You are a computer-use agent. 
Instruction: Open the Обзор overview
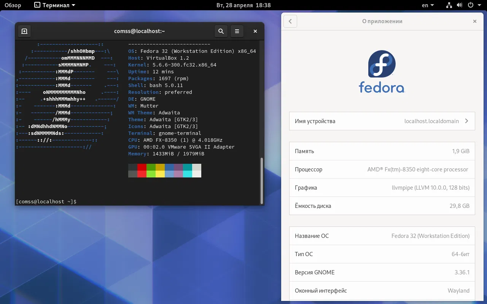point(13,5)
